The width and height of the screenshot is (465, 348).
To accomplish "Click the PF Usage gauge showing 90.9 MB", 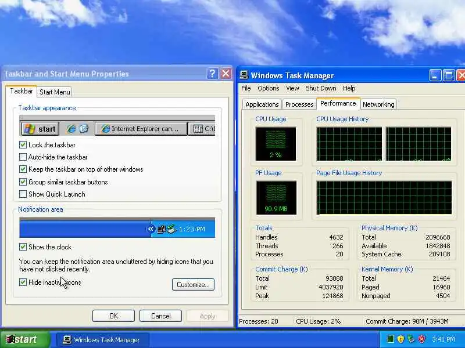I will point(276,198).
